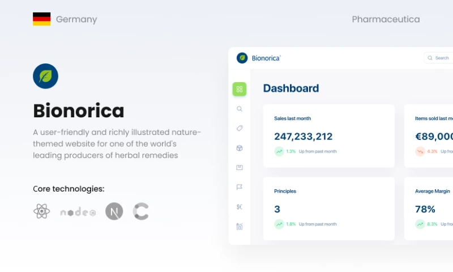Screen dimensions: 453x272
Task: Click the Average Margin label
Action: click(x=433, y=191)
